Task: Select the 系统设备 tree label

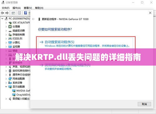Action: tap(18, 83)
